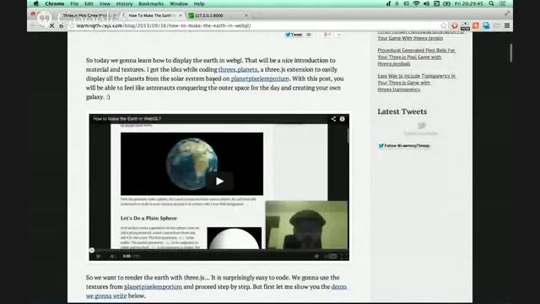The image size is (540, 304).
Task: Click the video share icon
Action: pos(333,119)
